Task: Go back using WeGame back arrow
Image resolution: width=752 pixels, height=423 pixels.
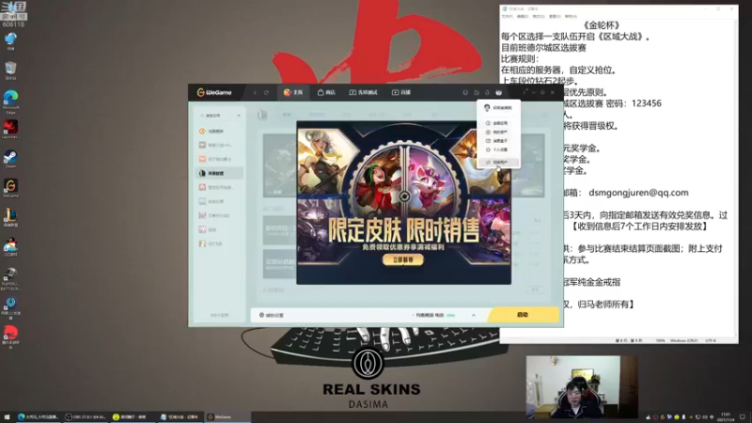Action: tap(255, 92)
